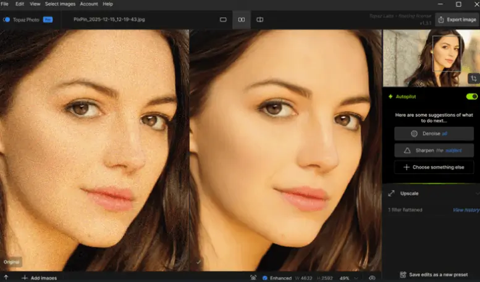The height and width of the screenshot is (282, 480).
Task: Maximize the application window
Action: click(458, 4)
